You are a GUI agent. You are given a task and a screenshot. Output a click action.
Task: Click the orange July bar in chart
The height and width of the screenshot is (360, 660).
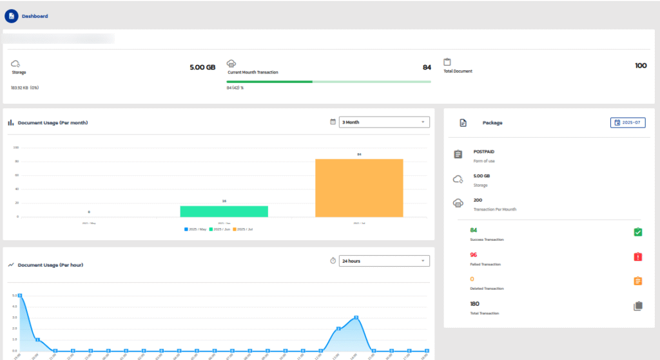coord(358,187)
